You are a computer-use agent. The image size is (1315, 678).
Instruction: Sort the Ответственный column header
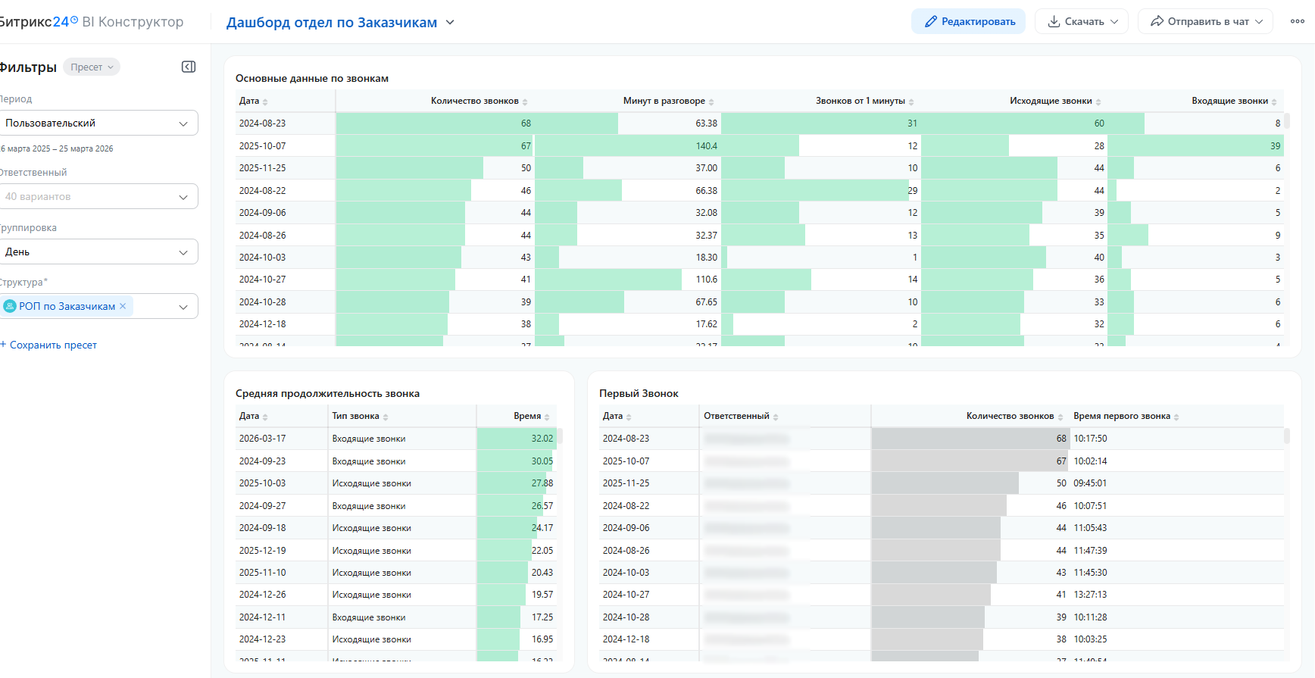(x=741, y=416)
